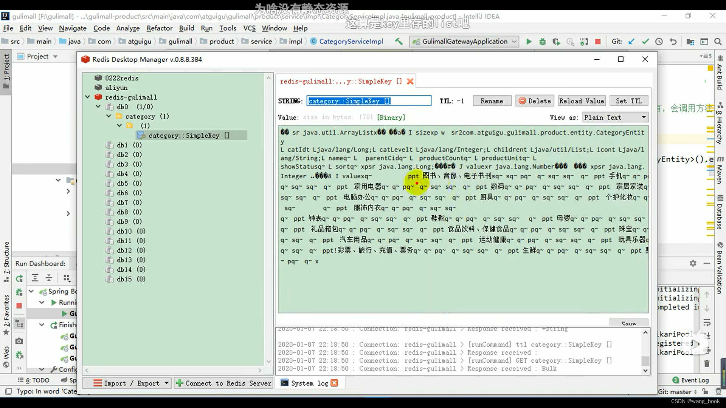Screen dimensions: 726x408
Task: Open Bean Validation side panel
Action: [720, 268]
